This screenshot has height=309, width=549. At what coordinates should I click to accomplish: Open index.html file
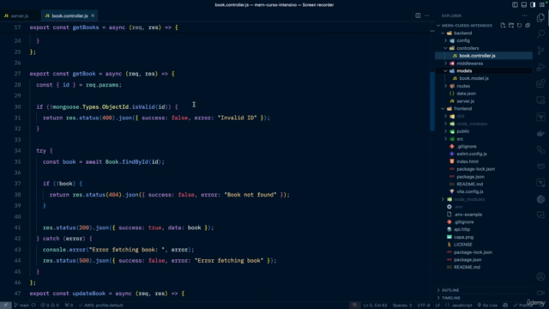pyautogui.click(x=468, y=161)
